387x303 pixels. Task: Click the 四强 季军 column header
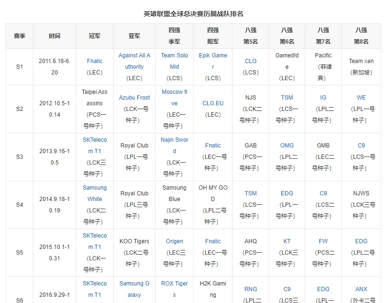pos(174,36)
